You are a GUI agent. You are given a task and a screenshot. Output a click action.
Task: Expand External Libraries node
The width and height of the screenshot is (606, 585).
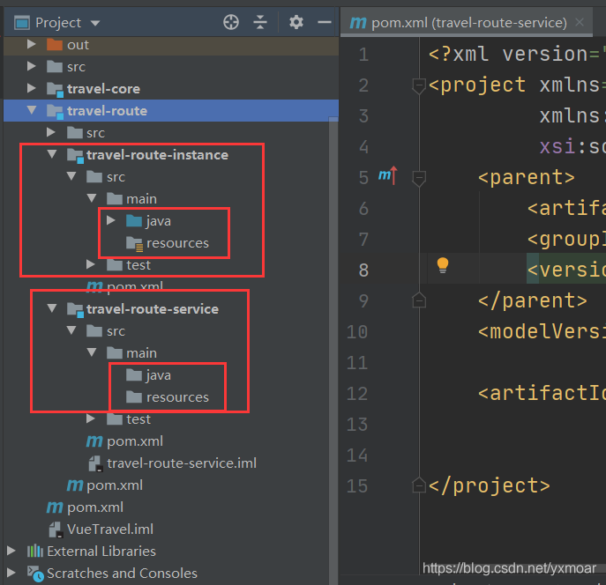tap(11, 551)
